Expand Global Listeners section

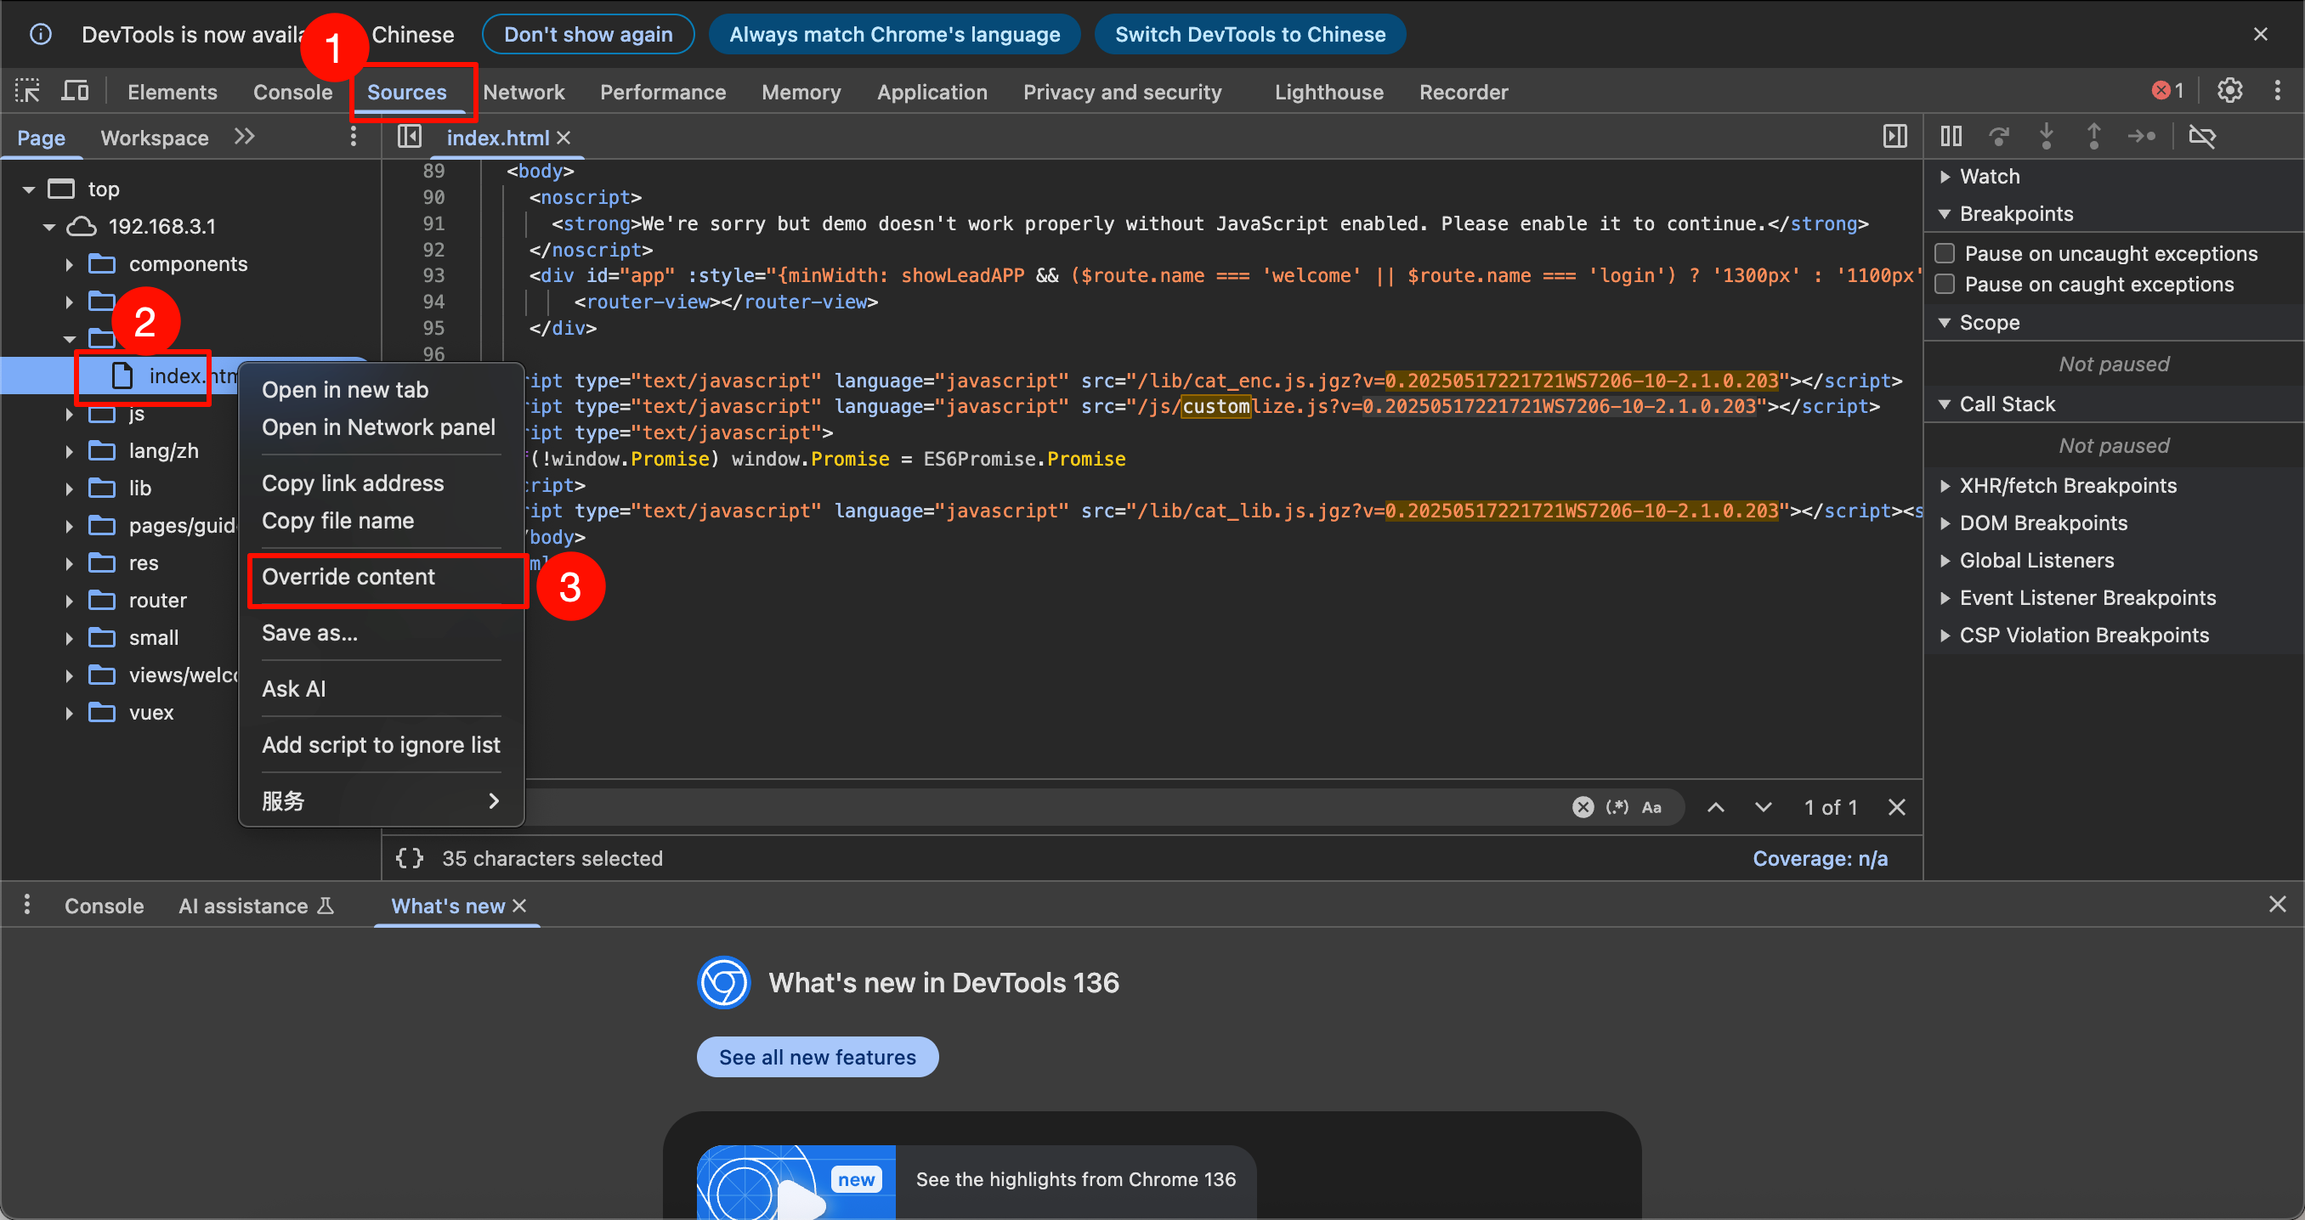click(1945, 561)
